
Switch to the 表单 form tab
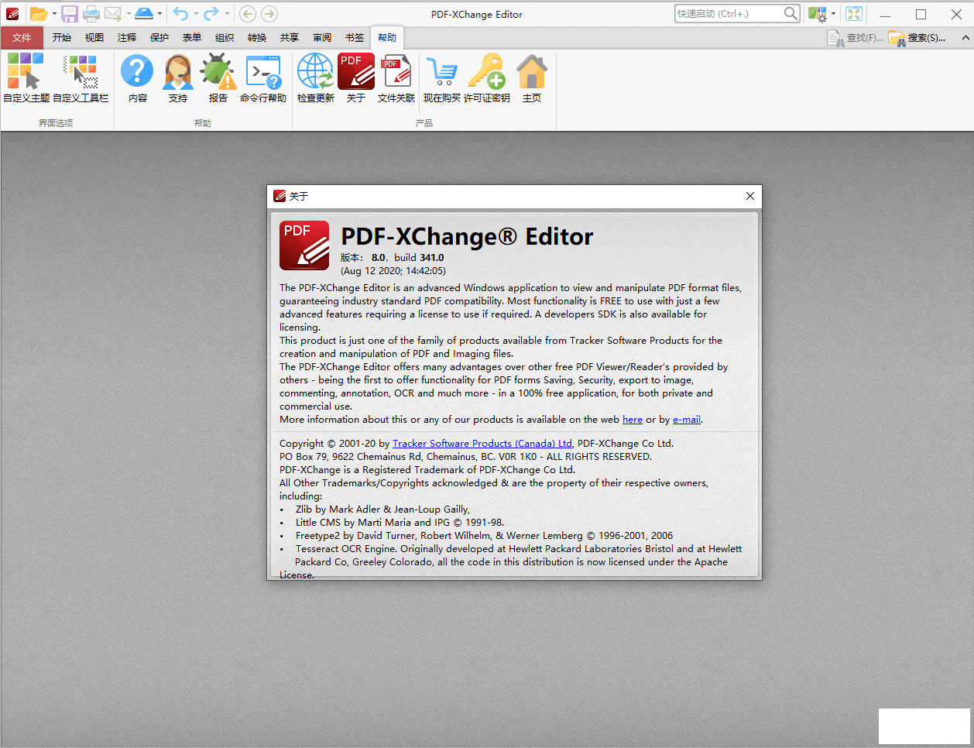(x=192, y=37)
